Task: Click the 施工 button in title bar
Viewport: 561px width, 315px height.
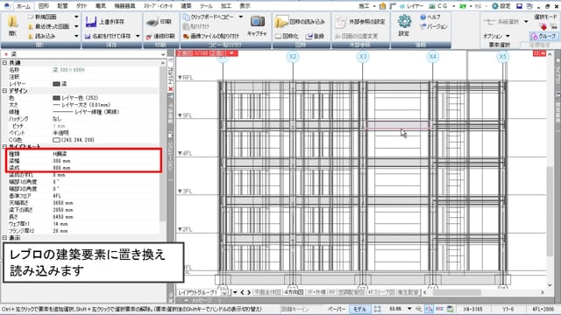Action: pos(364,6)
